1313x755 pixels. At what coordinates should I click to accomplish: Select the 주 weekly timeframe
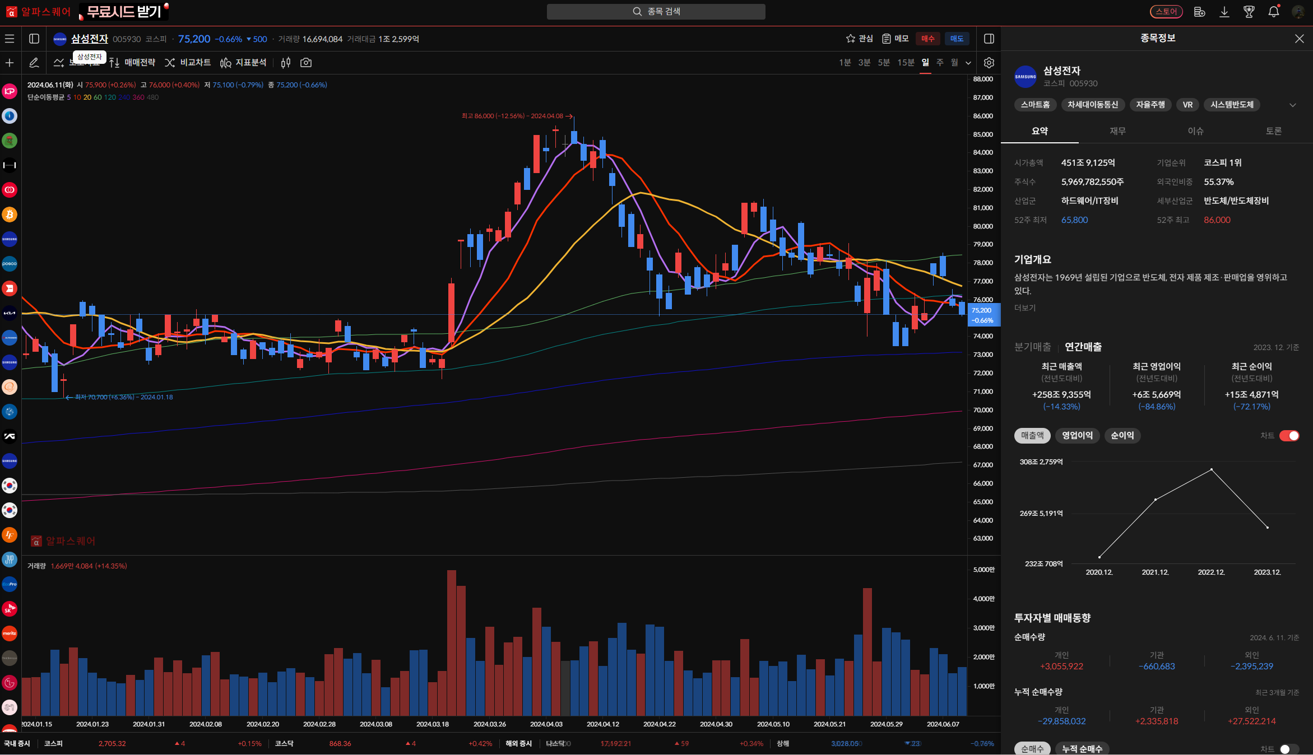[x=940, y=63]
